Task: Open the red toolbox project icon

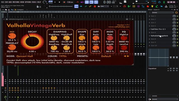Action: 125,6
